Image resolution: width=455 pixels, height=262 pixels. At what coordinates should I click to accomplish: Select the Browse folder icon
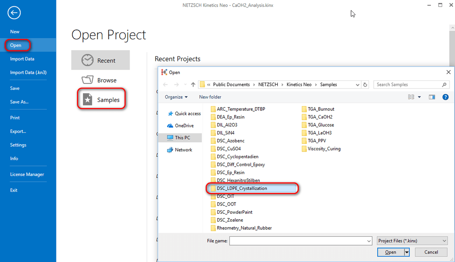point(87,80)
